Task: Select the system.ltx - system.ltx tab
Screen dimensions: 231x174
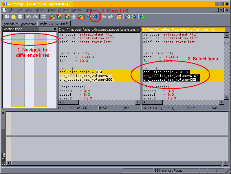Action: click(x=54, y=23)
